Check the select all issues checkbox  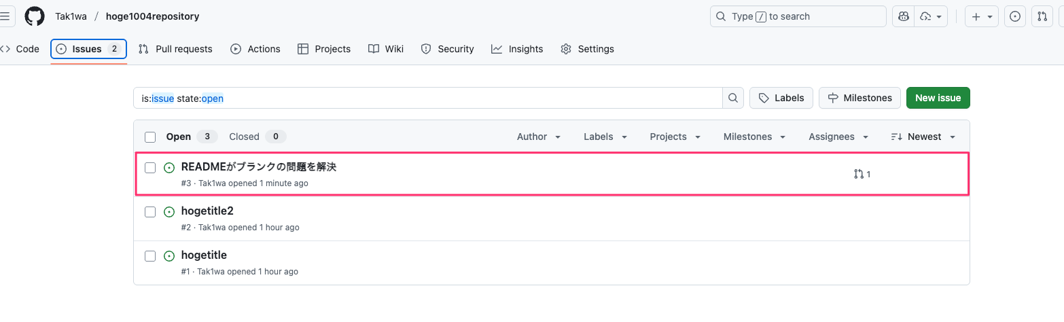pyautogui.click(x=150, y=137)
